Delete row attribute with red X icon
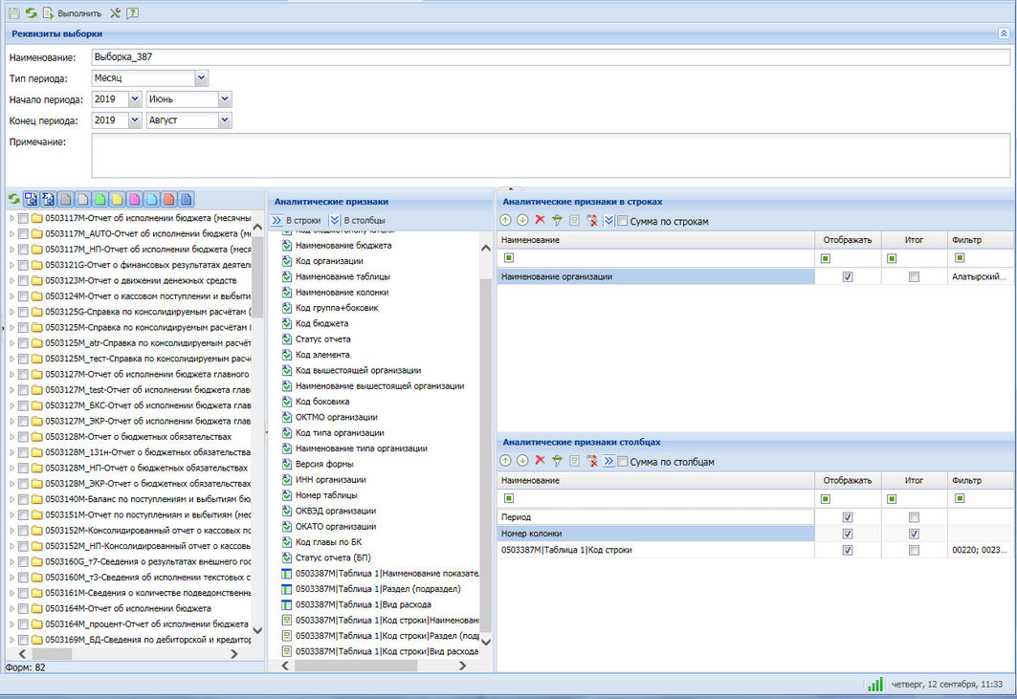Screen dimensions: 1017x699 point(540,221)
